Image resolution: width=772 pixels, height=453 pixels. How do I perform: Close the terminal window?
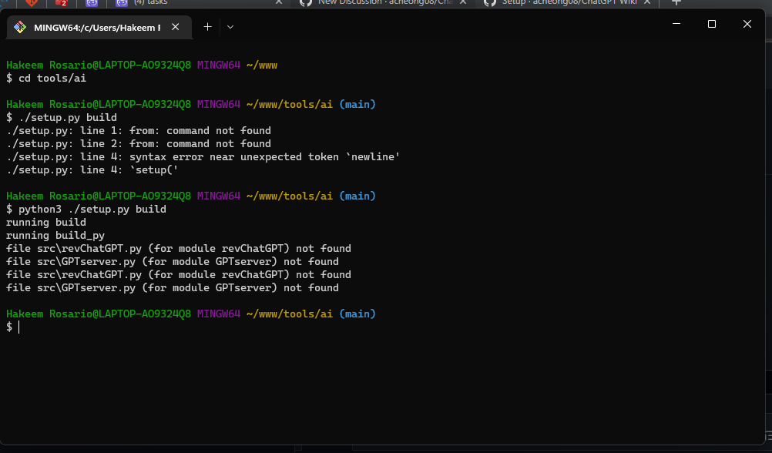click(x=747, y=24)
